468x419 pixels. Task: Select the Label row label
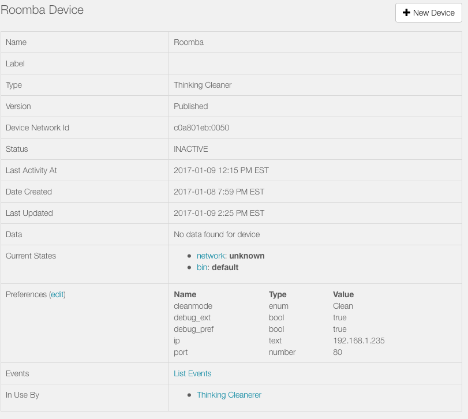point(15,64)
